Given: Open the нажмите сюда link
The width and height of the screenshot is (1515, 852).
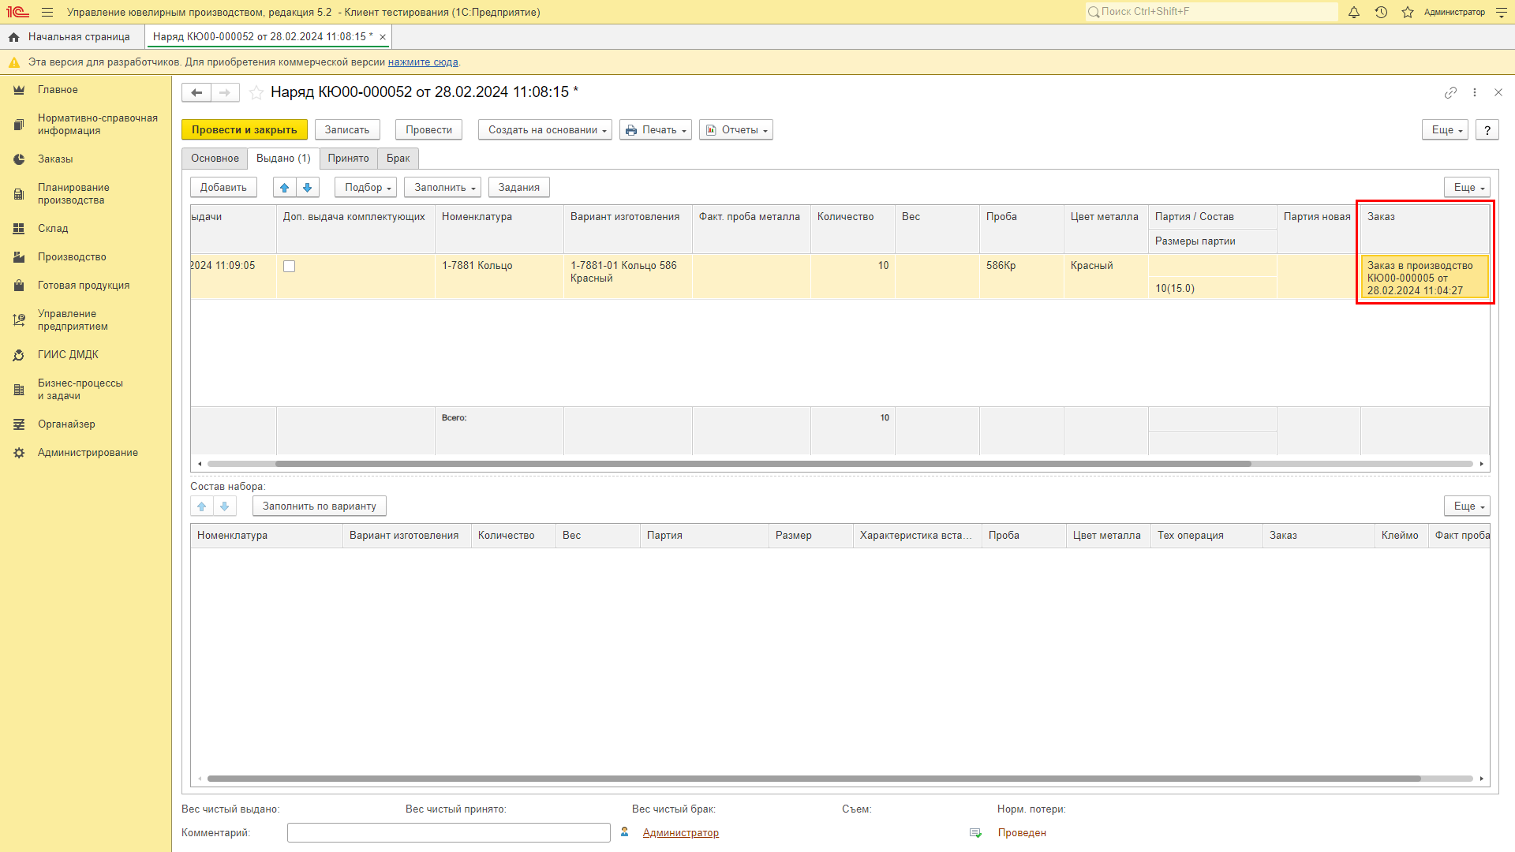Looking at the screenshot, I should (423, 62).
